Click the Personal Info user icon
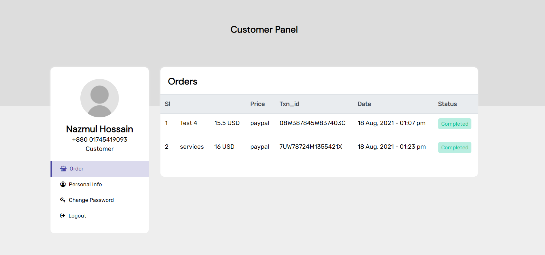The height and width of the screenshot is (255, 545). coord(63,184)
